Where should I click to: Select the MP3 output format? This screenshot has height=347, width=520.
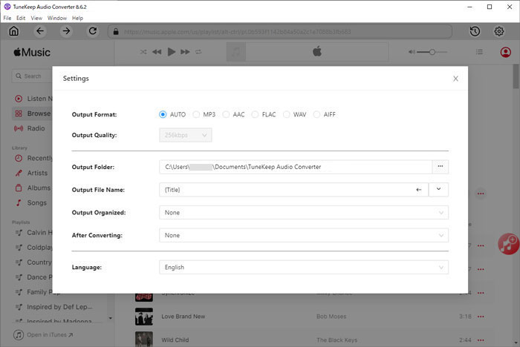[x=196, y=115]
